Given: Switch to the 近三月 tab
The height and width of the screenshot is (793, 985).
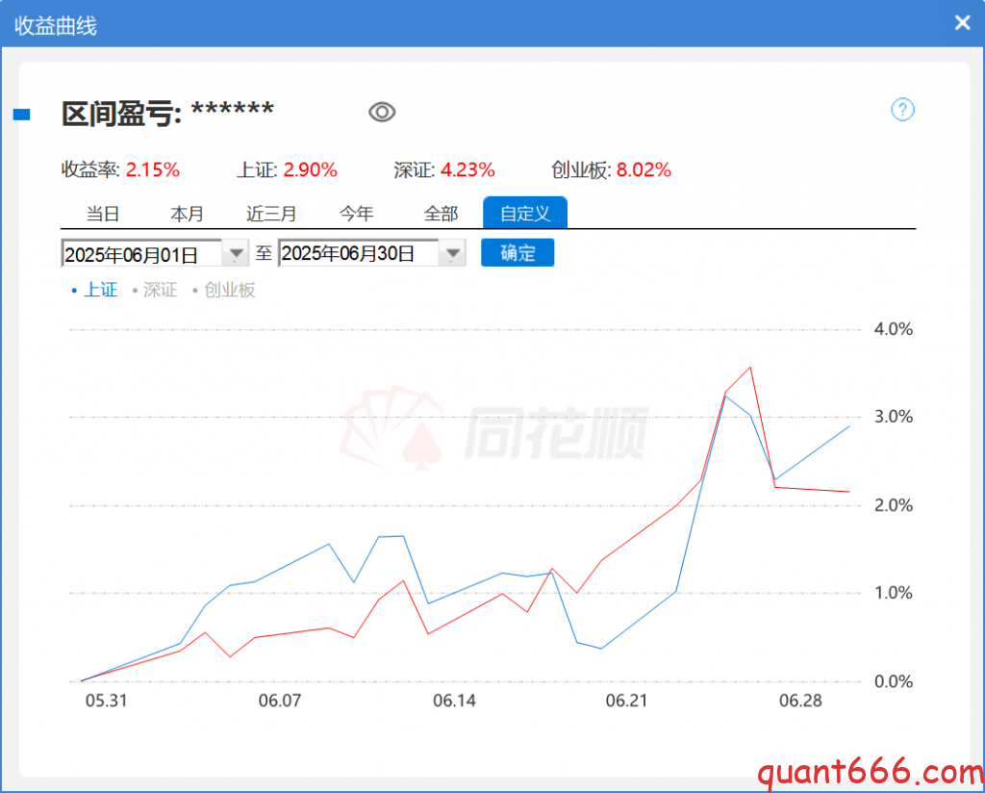Looking at the screenshot, I should (271, 214).
